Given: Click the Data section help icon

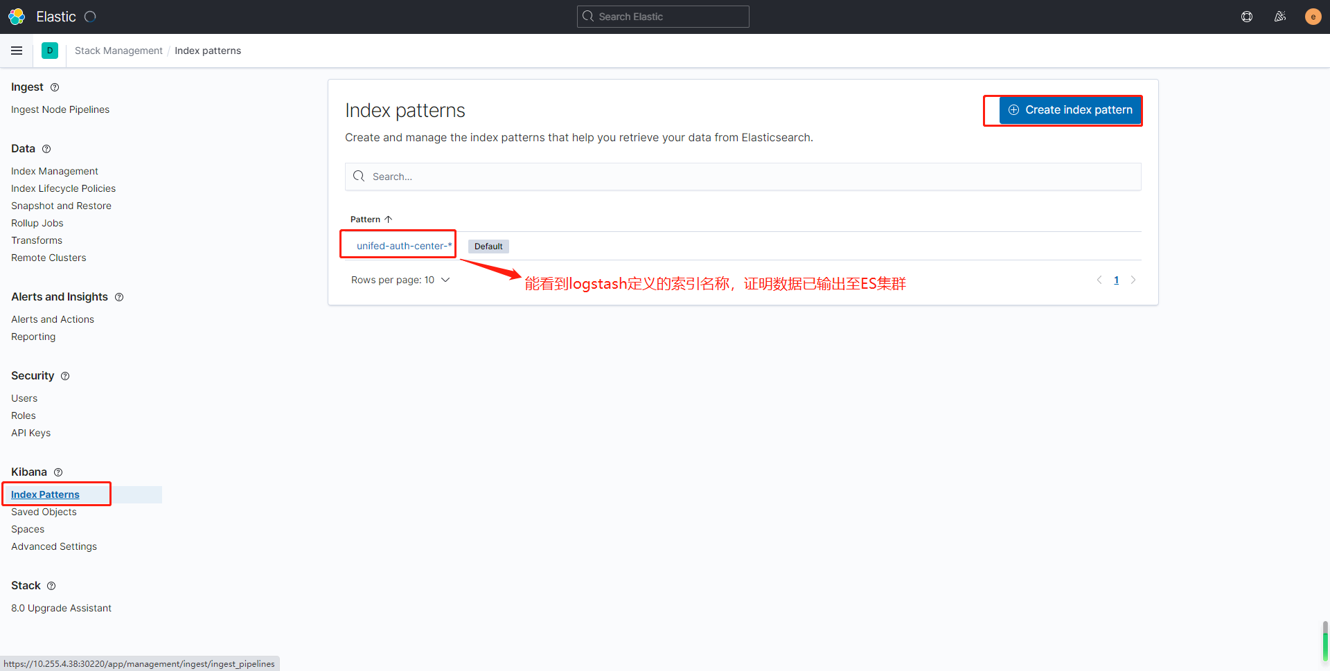Looking at the screenshot, I should pos(46,149).
